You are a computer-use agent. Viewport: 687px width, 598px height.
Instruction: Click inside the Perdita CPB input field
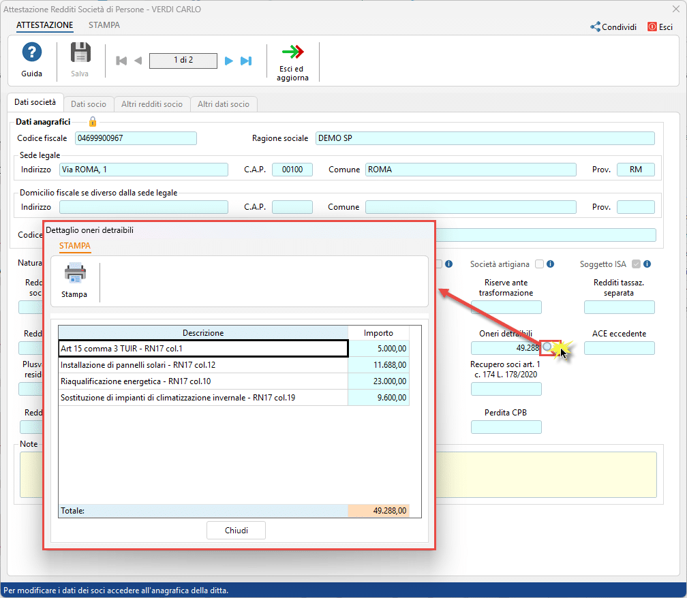(x=506, y=427)
